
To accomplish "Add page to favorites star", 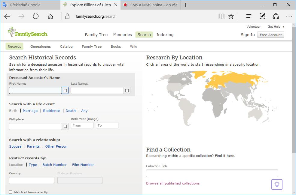I will [231, 16].
